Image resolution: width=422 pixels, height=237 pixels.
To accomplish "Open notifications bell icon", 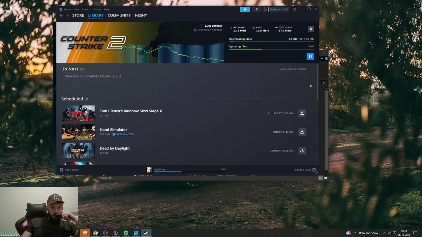I will click(257, 9).
